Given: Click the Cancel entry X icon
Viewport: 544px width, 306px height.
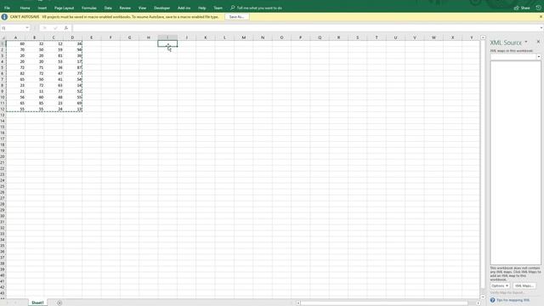Looking at the screenshot, I should coord(44,28).
